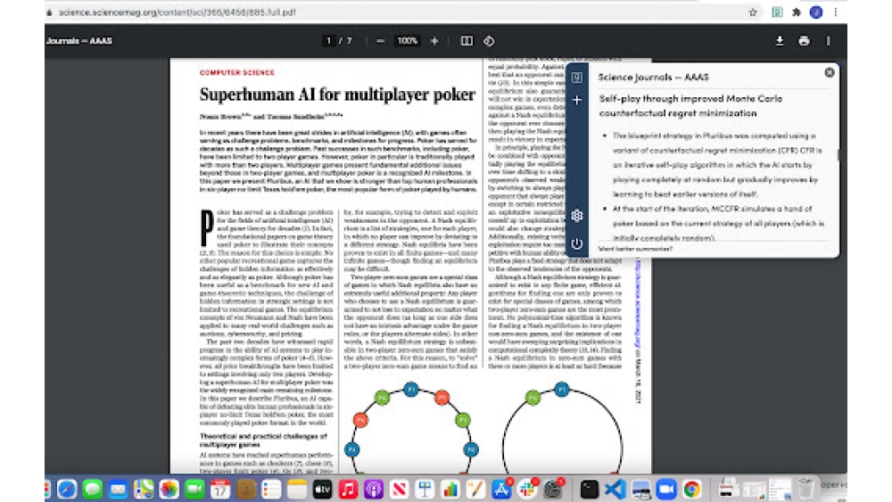Open Apple TV from the dock

(x=323, y=489)
